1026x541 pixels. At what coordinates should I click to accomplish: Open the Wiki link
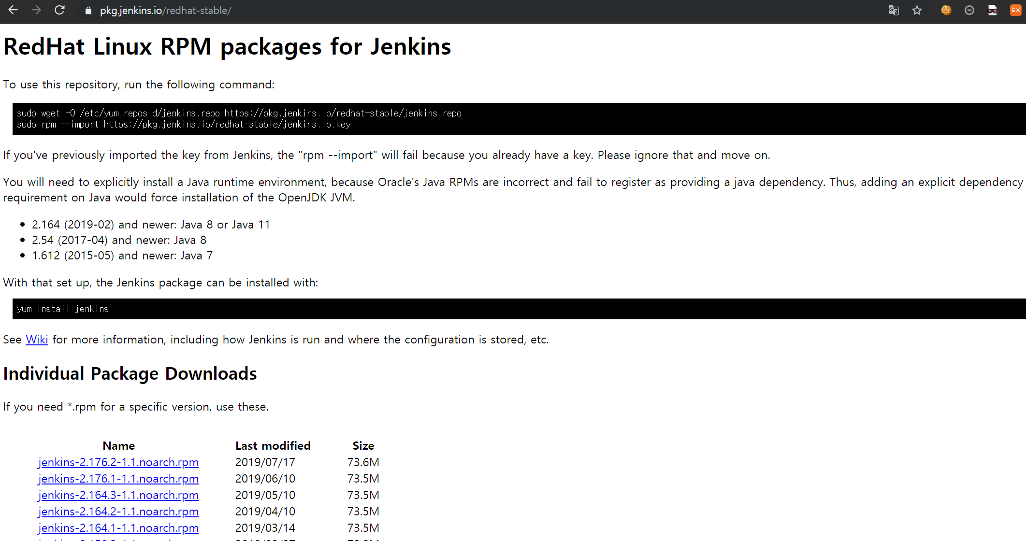pyautogui.click(x=37, y=340)
